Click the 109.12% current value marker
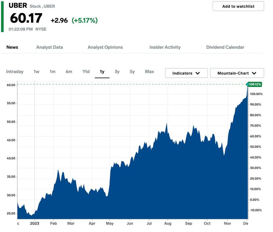The height and width of the screenshot is (232, 273). pos(255,84)
